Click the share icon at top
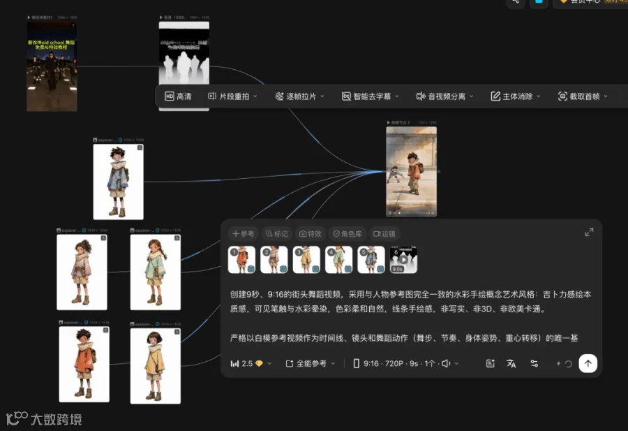The image size is (628, 431). [516, 2]
